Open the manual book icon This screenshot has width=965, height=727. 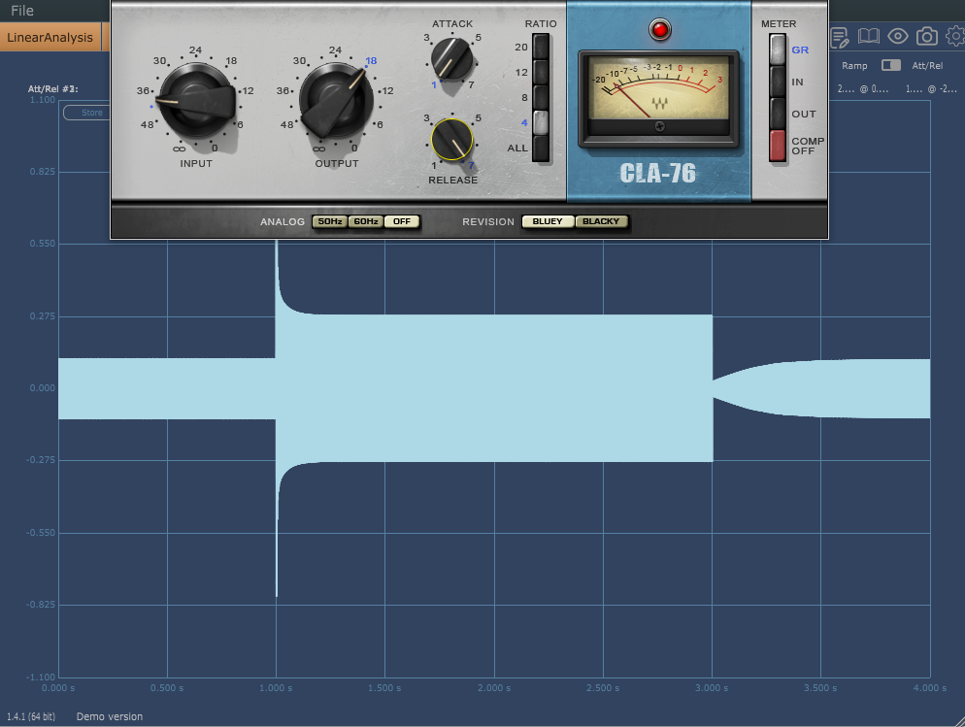(x=868, y=36)
